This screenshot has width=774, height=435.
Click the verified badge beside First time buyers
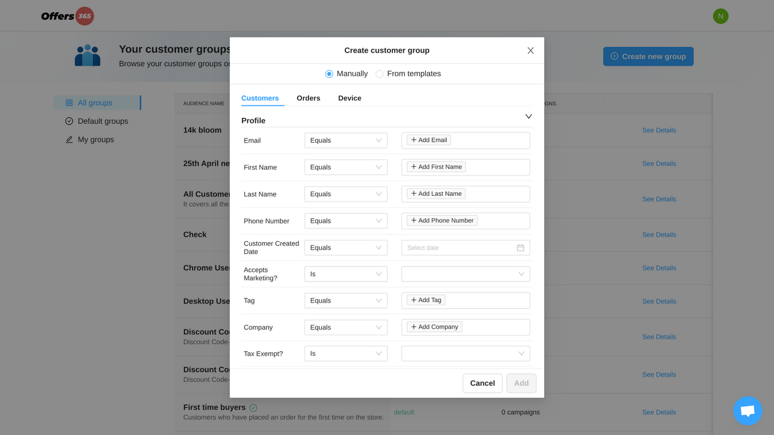pos(253,408)
